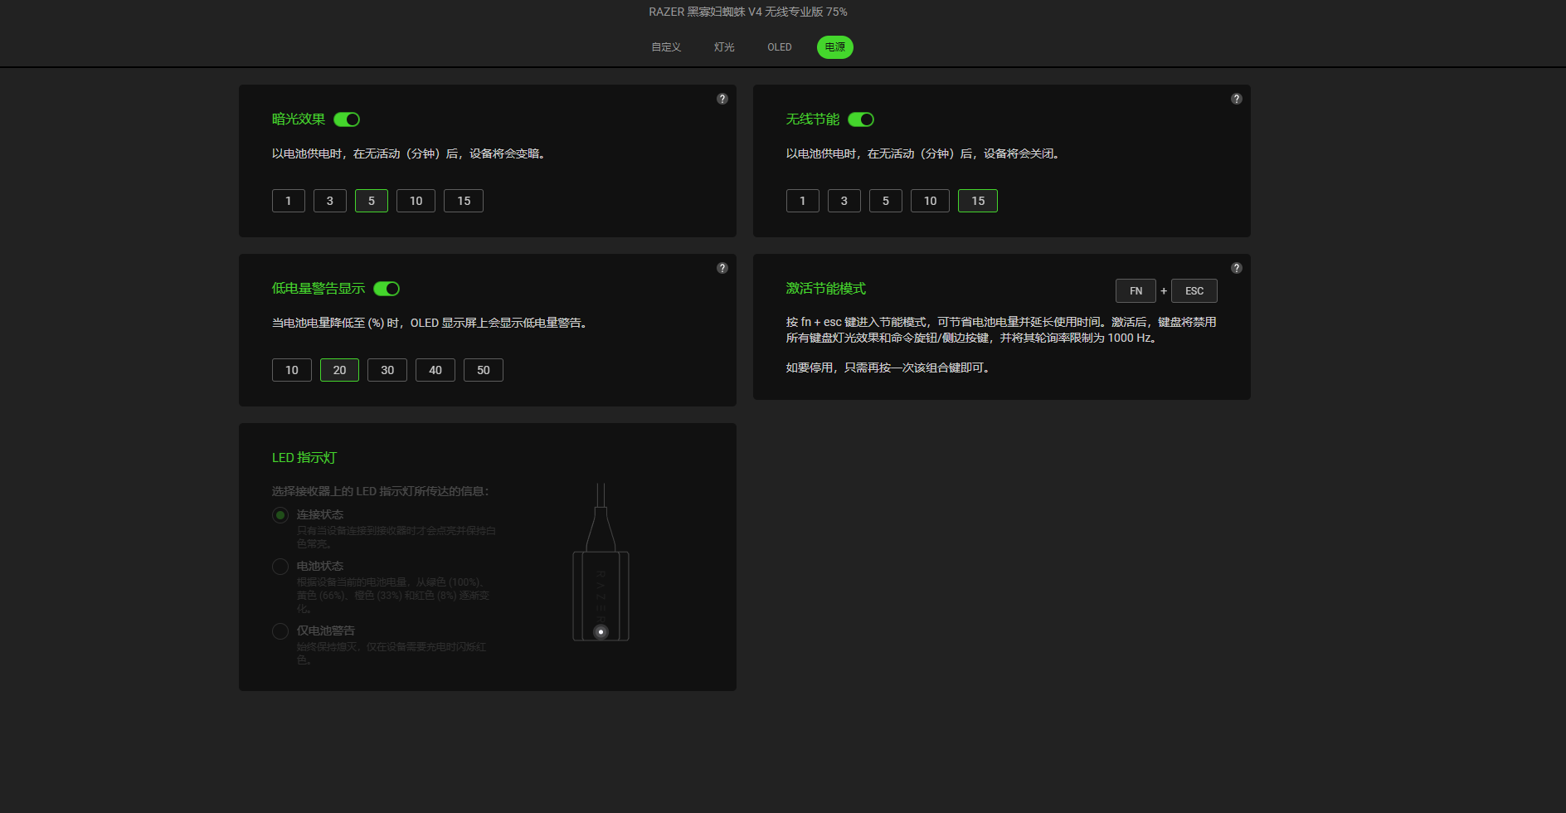The width and height of the screenshot is (1566, 813).
Task: Click the FN key button
Action: tap(1136, 291)
